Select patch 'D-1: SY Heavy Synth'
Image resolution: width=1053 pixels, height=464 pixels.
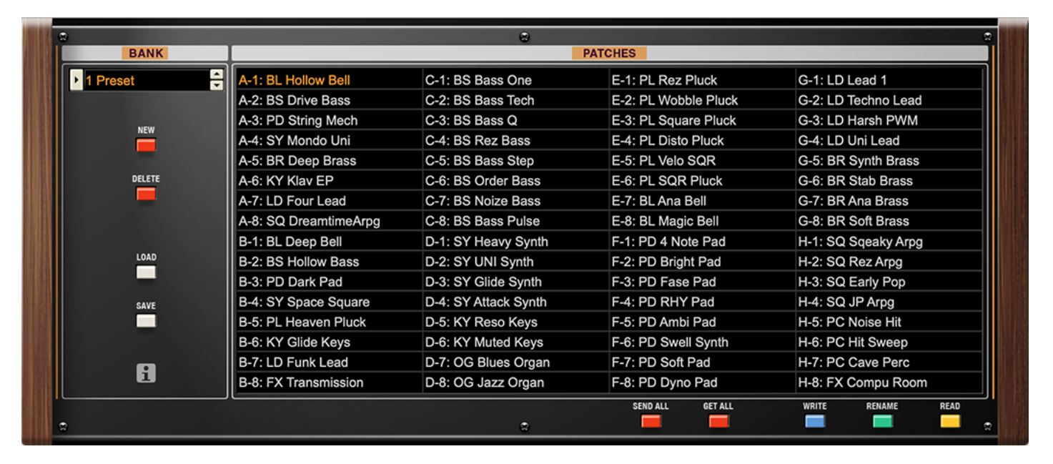point(516,242)
